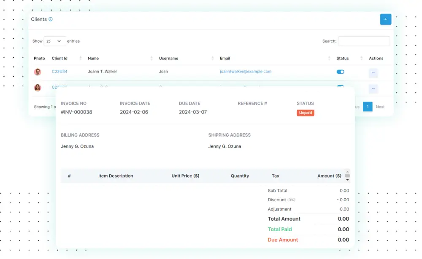Viewport: 422px width, 259px height.
Task: Open the Clients info tooltip icon
Action: (50, 19)
